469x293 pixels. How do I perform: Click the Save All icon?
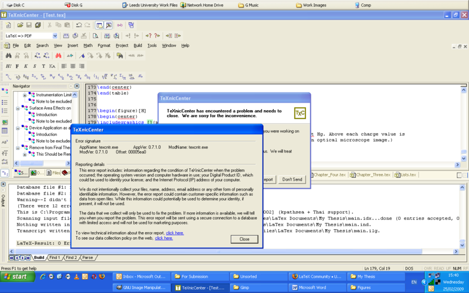38,25
